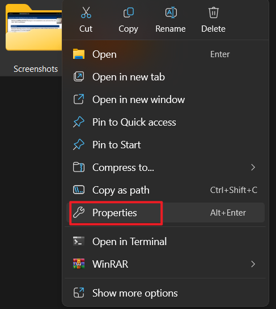Image resolution: width=276 pixels, height=309 pixels.
Task: Click the folder icon beside Open
Action: coord(79,54)
